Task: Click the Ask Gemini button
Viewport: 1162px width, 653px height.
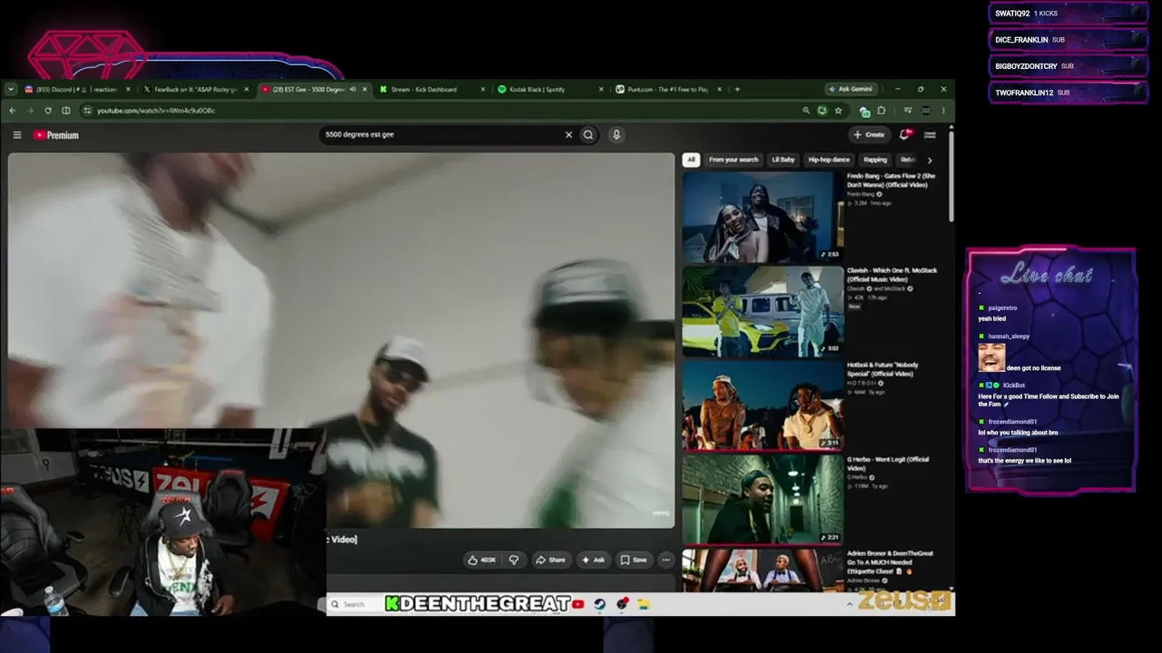Action: tap(852, 89)
